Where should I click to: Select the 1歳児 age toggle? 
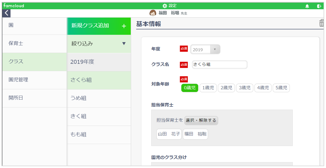[x=208, y=88]
